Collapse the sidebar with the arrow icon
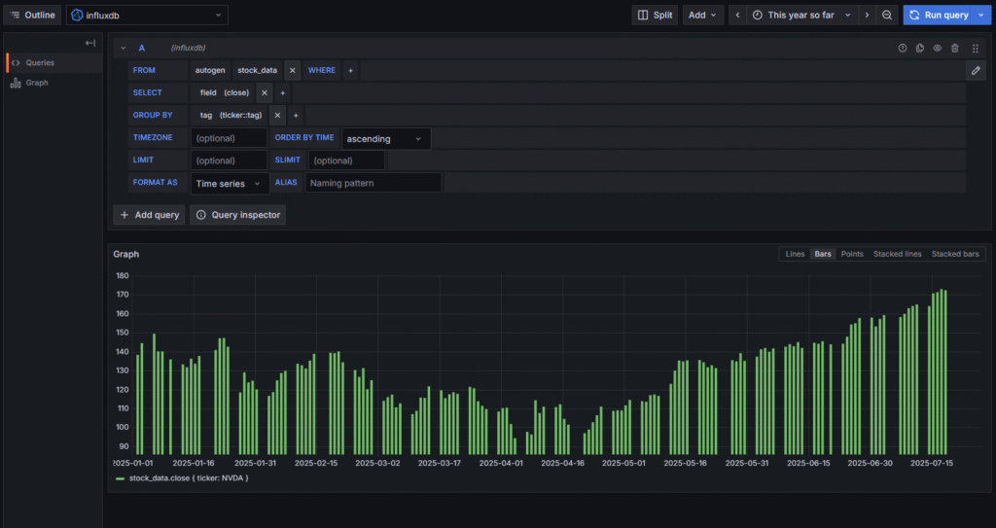The width and height of the screenshot is (996, 528). coord(90,43)
